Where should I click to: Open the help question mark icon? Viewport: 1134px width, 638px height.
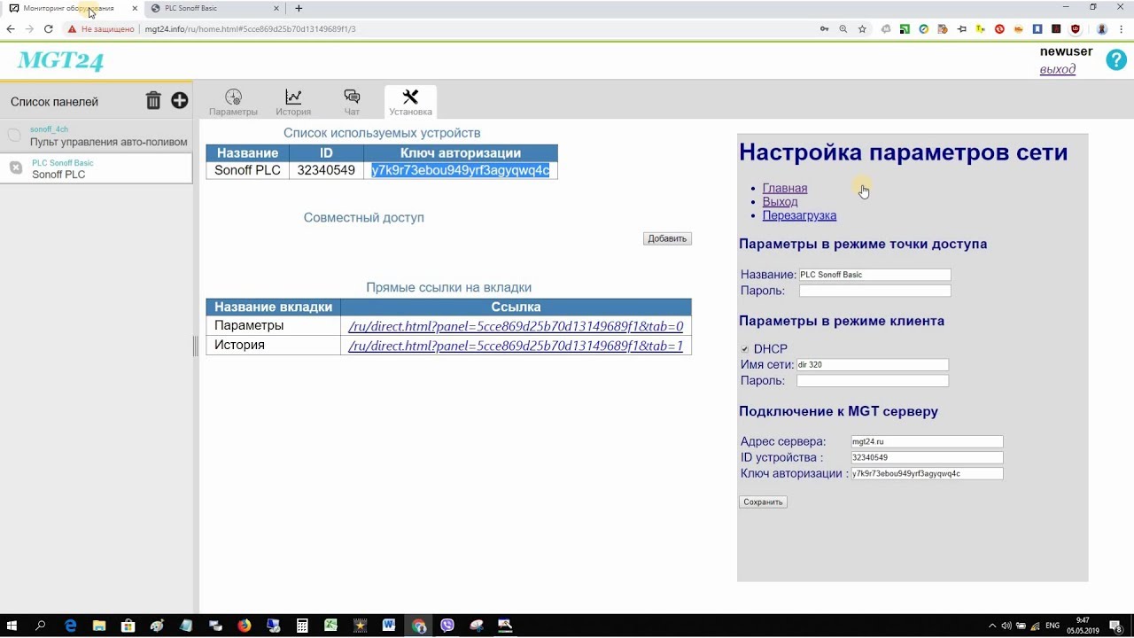click(x=1115, y=60)
